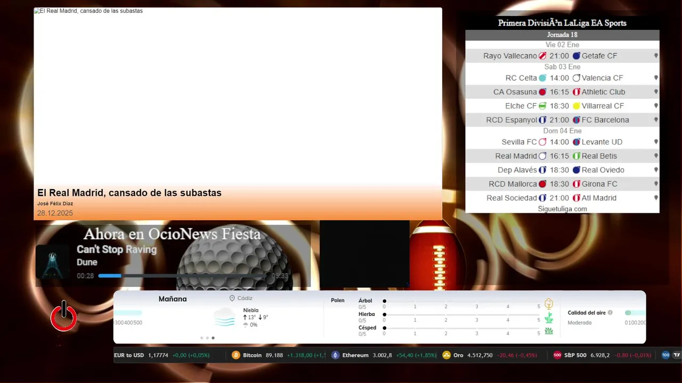Click the Oro gold icon in ticker
682x383 pixels.
coord(446,355)
